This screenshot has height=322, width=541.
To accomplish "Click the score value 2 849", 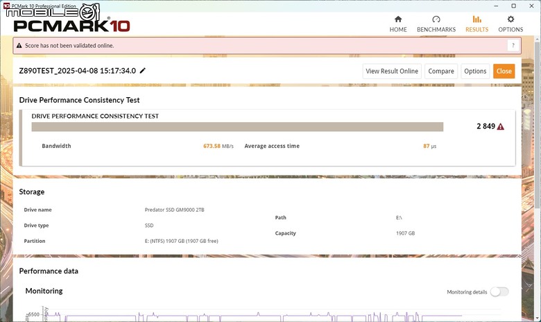I will tap(486, 126).
